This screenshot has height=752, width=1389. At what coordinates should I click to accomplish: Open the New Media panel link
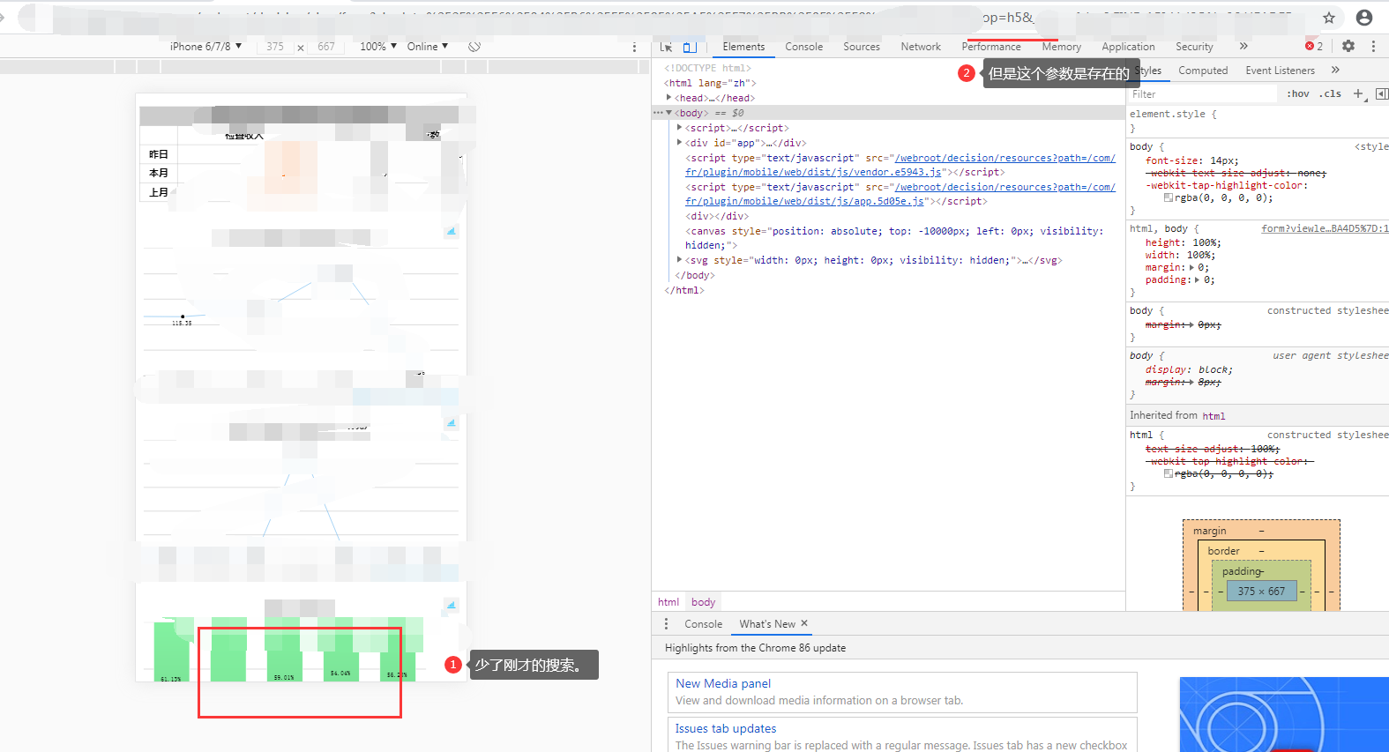pyautogui.click(x=723, y=683)
